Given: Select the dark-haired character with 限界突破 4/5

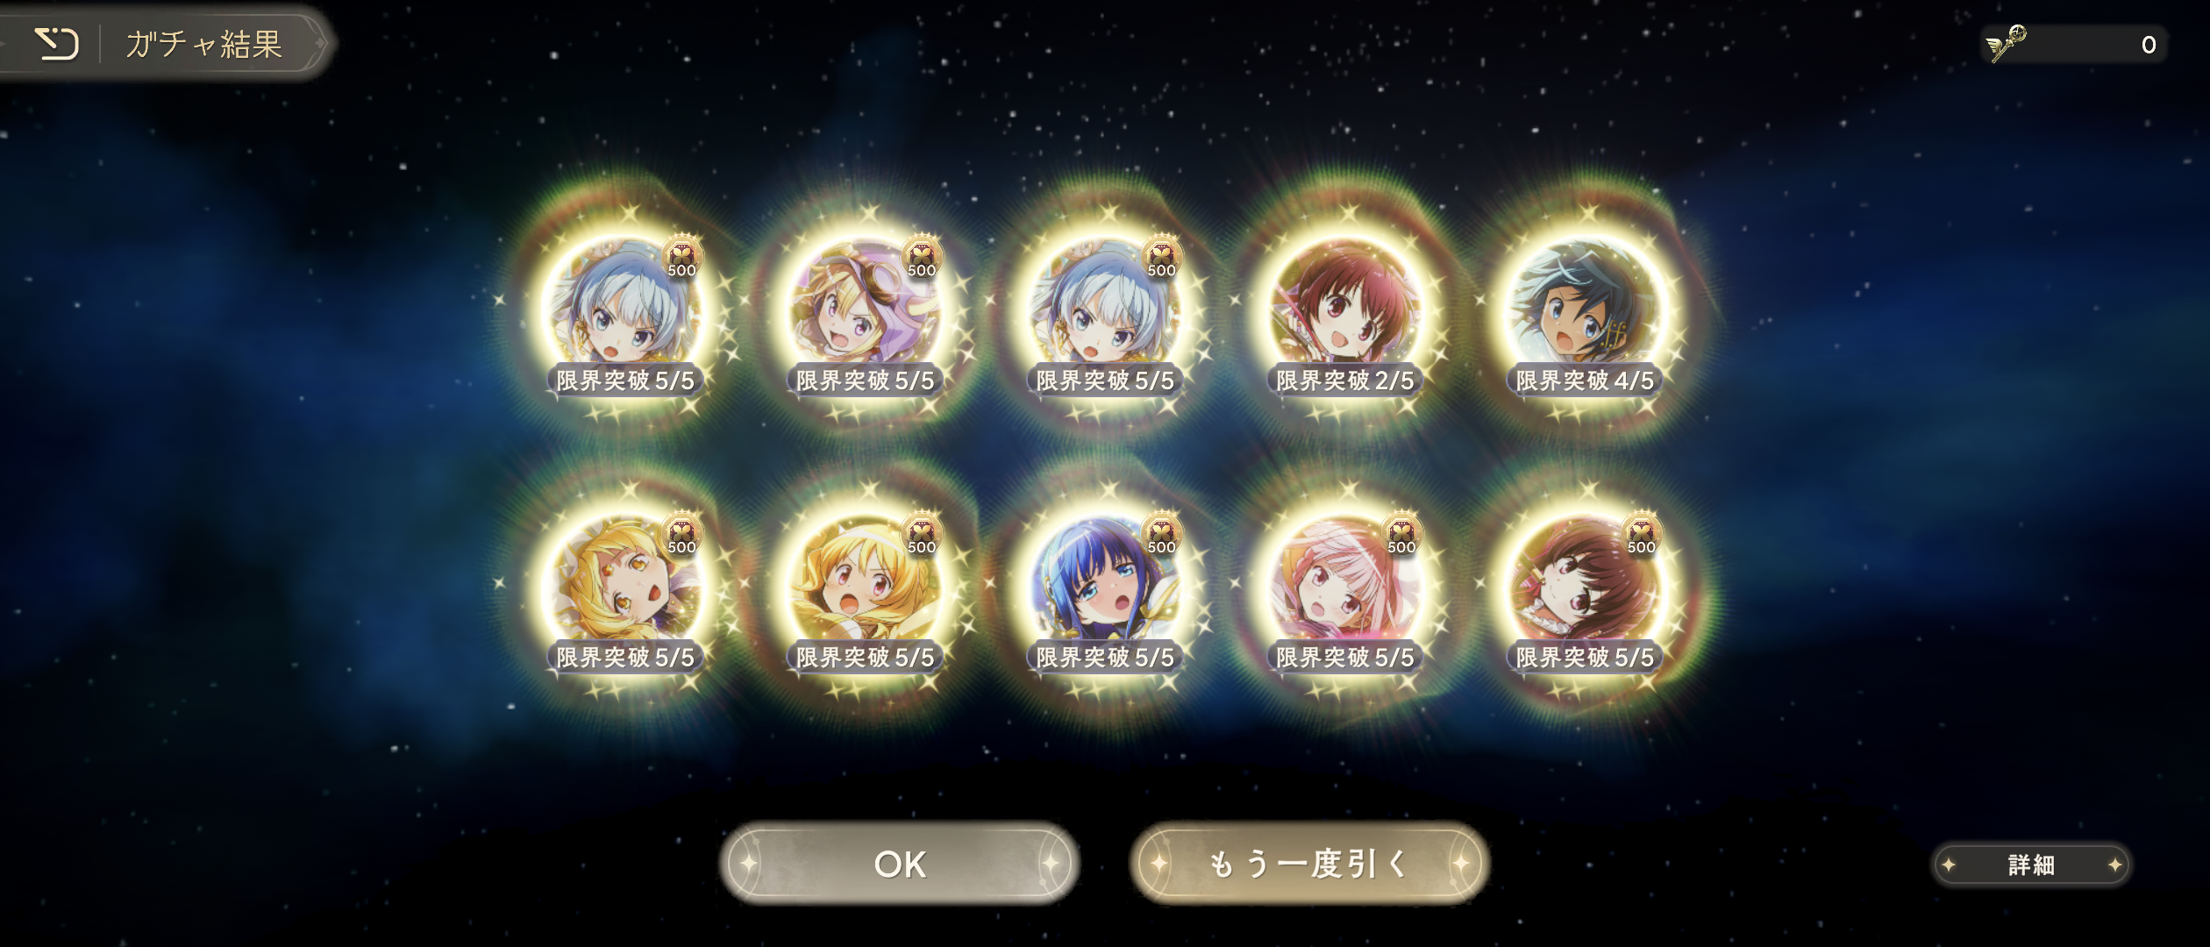Looking at the screenshot, I should pos(1586,310).
